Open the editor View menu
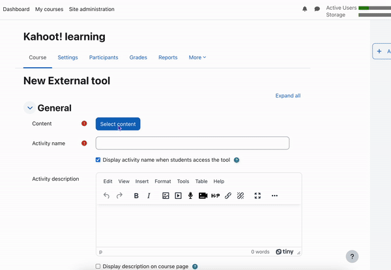Screen dimensions: 391x270 coord(124,181)
